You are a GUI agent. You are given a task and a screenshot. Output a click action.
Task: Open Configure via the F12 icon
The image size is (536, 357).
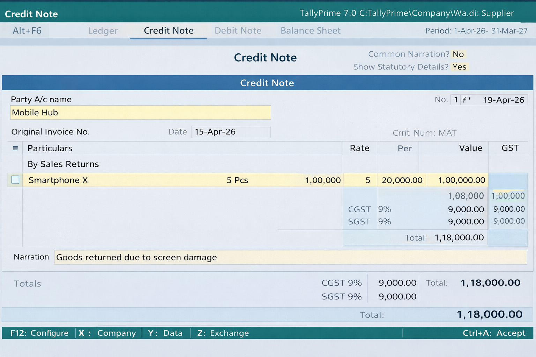[39, 333]
